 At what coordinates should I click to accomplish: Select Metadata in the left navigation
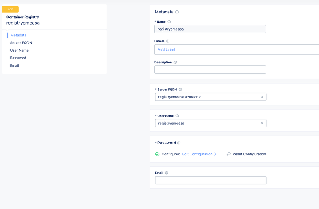tap(18, 35)
